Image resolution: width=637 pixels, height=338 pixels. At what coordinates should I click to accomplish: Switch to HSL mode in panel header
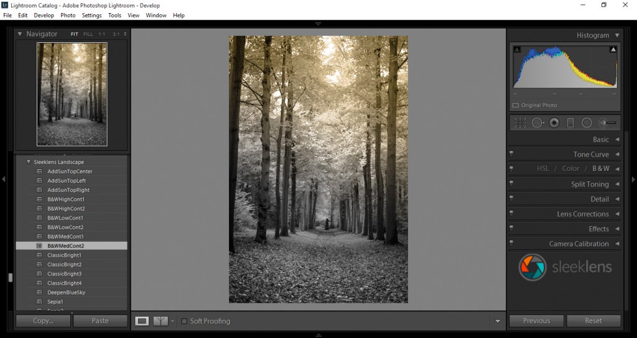[x=542, y=168]
